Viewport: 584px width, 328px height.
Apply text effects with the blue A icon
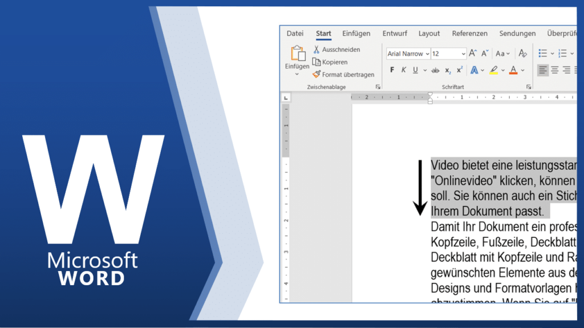[473, 70]
